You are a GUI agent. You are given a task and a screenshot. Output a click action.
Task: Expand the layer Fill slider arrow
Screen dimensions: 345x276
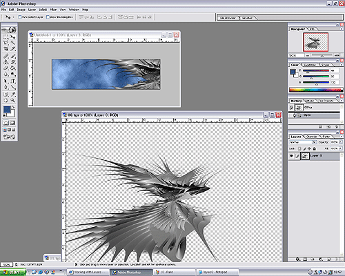(x=340, y=148)
